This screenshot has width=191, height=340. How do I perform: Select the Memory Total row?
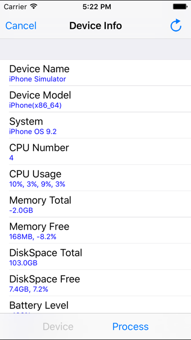click(95, 204)
